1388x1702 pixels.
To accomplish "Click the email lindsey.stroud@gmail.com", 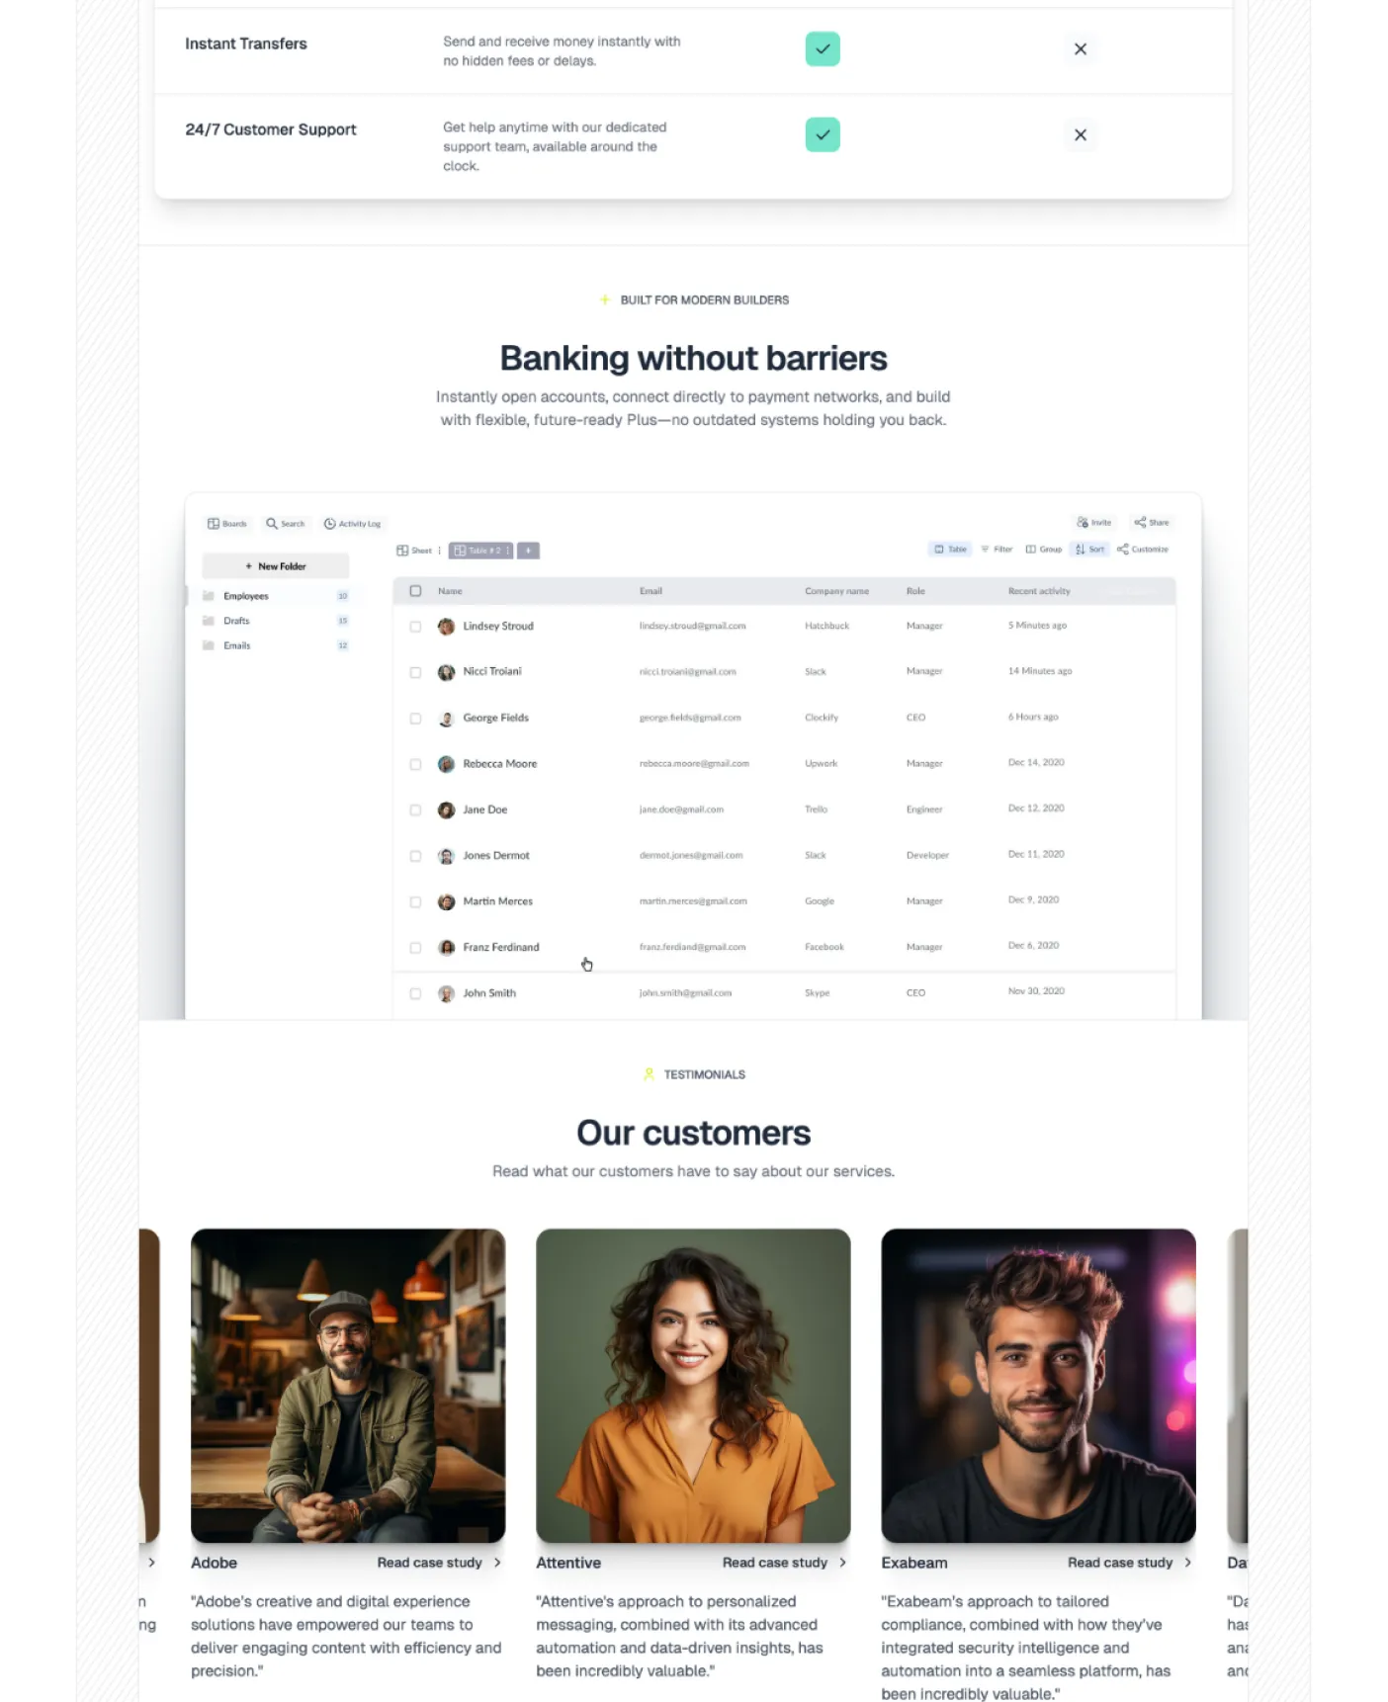I will point(692,626).
